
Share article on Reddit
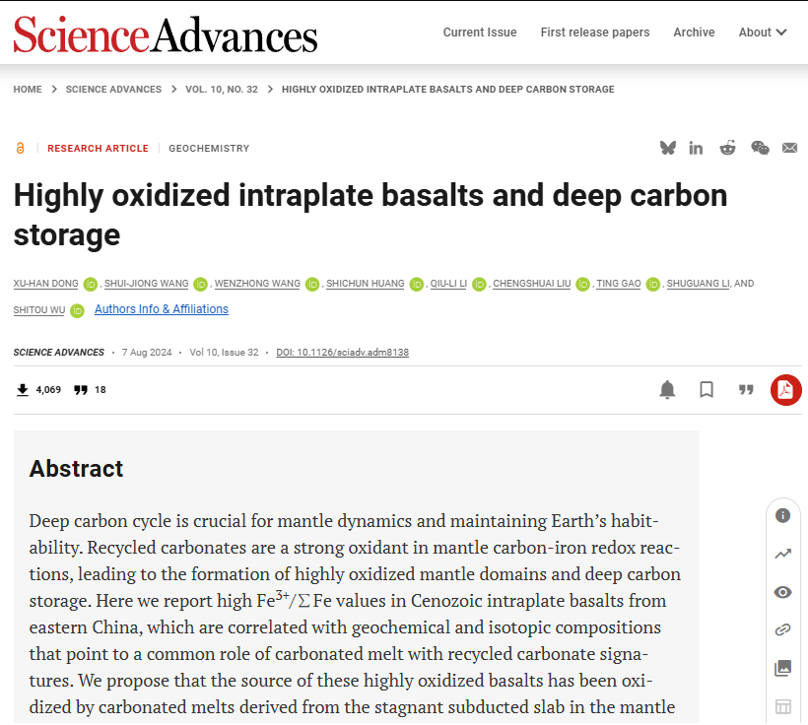[x=727, y=148]
